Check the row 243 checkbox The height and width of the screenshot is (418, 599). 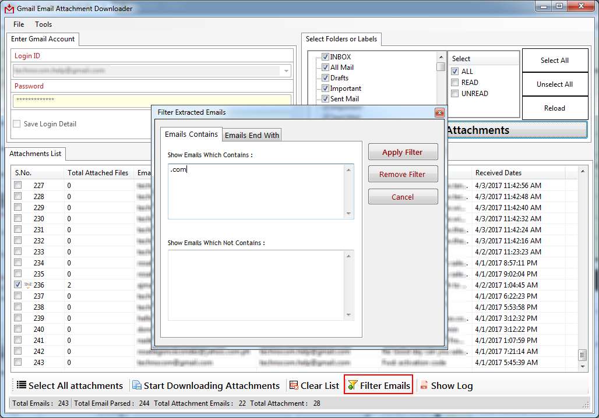coord(17,362)
